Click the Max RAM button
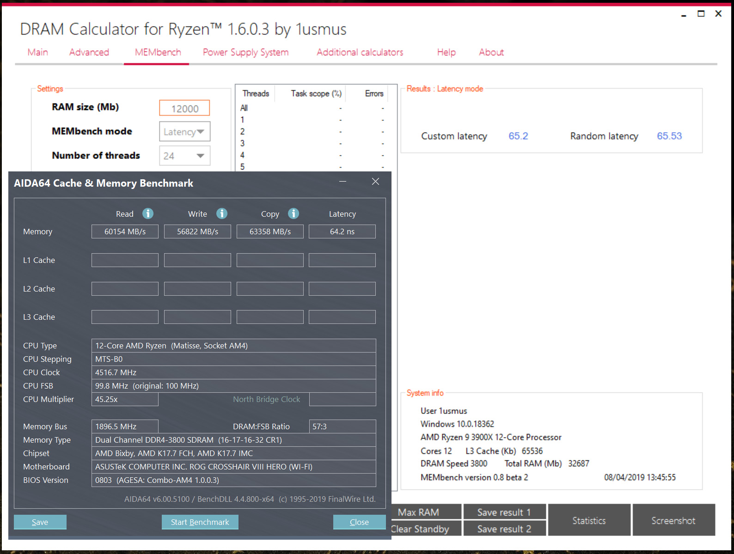Image resolution: width=734 pixels, height=554 pixels. (x=426, y=512)
